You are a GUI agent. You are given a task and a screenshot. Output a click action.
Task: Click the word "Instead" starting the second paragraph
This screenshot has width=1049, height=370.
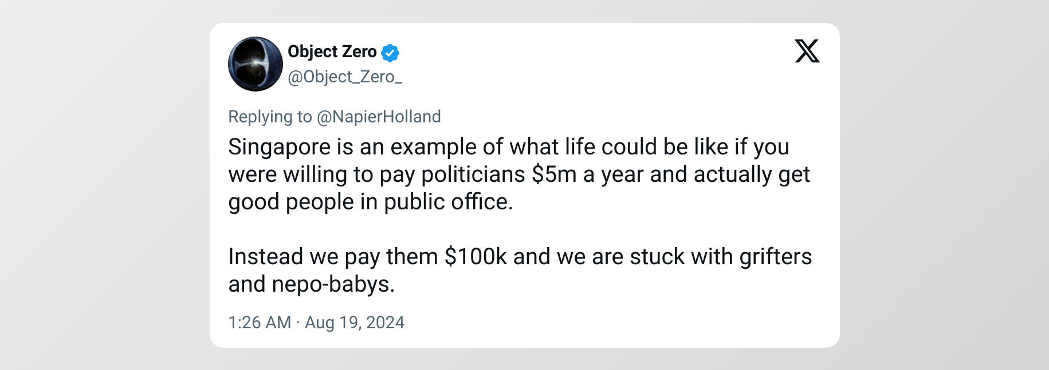click(x=265, y=257)
